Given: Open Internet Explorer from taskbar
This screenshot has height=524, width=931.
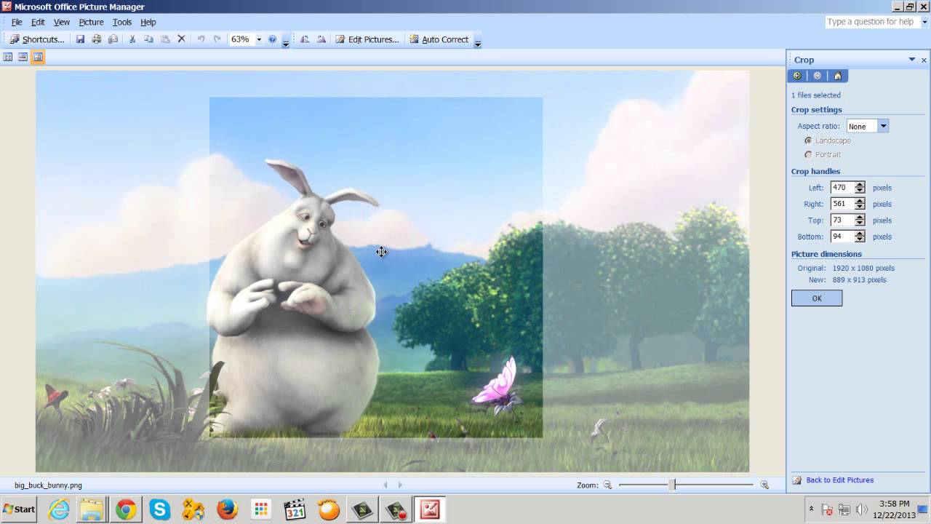Looking at the screenshot, I should coord(59,509).
